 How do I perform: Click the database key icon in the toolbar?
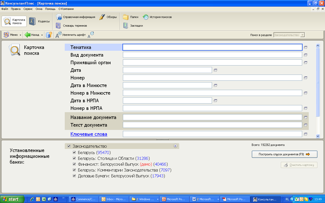(49, 35)
